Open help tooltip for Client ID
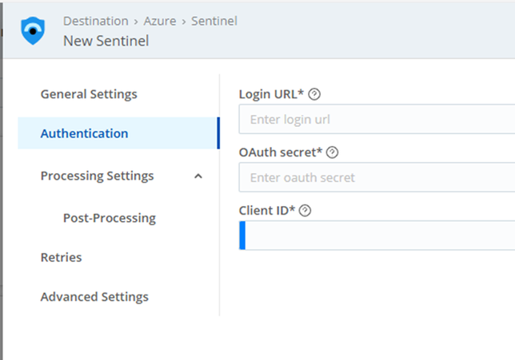The height and width of the screenshot is (360, 515). pos(305,211)
